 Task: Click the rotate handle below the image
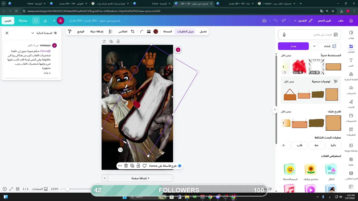[120, 150]
